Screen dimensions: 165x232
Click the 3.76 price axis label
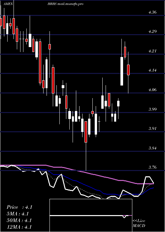[x=152, y=167]
